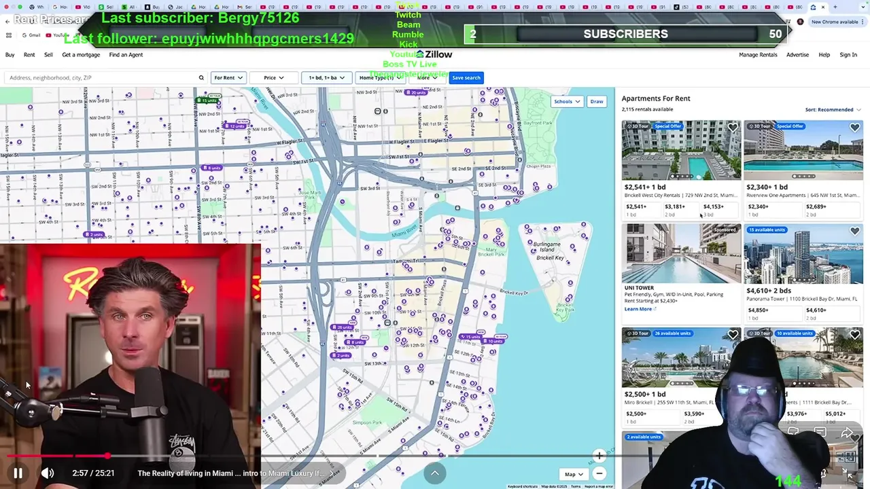
Task: Click the Zillow logo
Action: 433,54
